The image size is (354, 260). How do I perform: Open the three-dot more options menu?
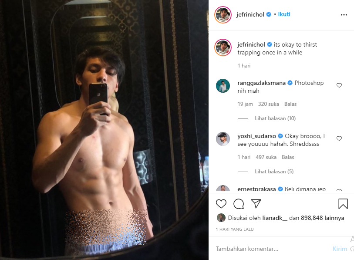[x=344, y=15]
